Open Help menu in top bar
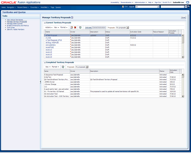 point(150,2)
